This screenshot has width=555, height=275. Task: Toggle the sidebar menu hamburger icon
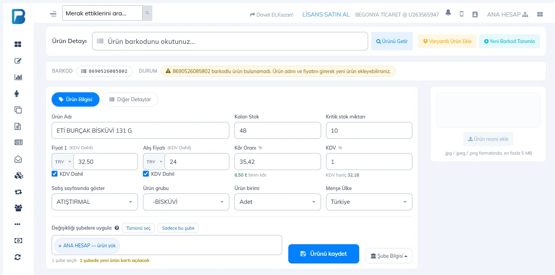click(x=53, y=14)
